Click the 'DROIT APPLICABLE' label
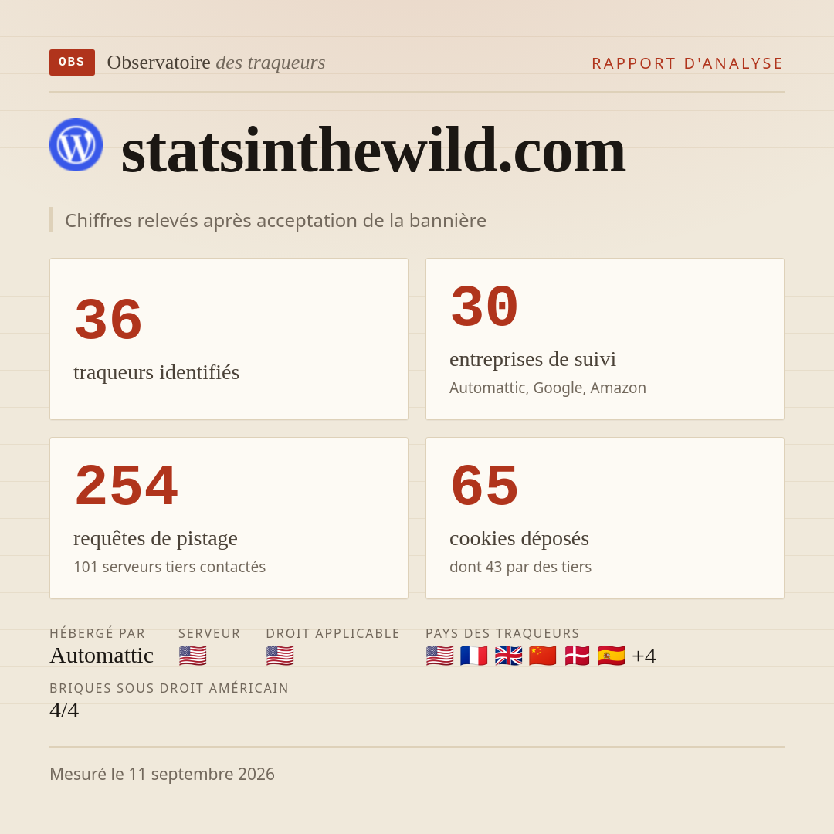Image resolution: width=834 pixels, height=834 pixels. click(x=333, y=633)
